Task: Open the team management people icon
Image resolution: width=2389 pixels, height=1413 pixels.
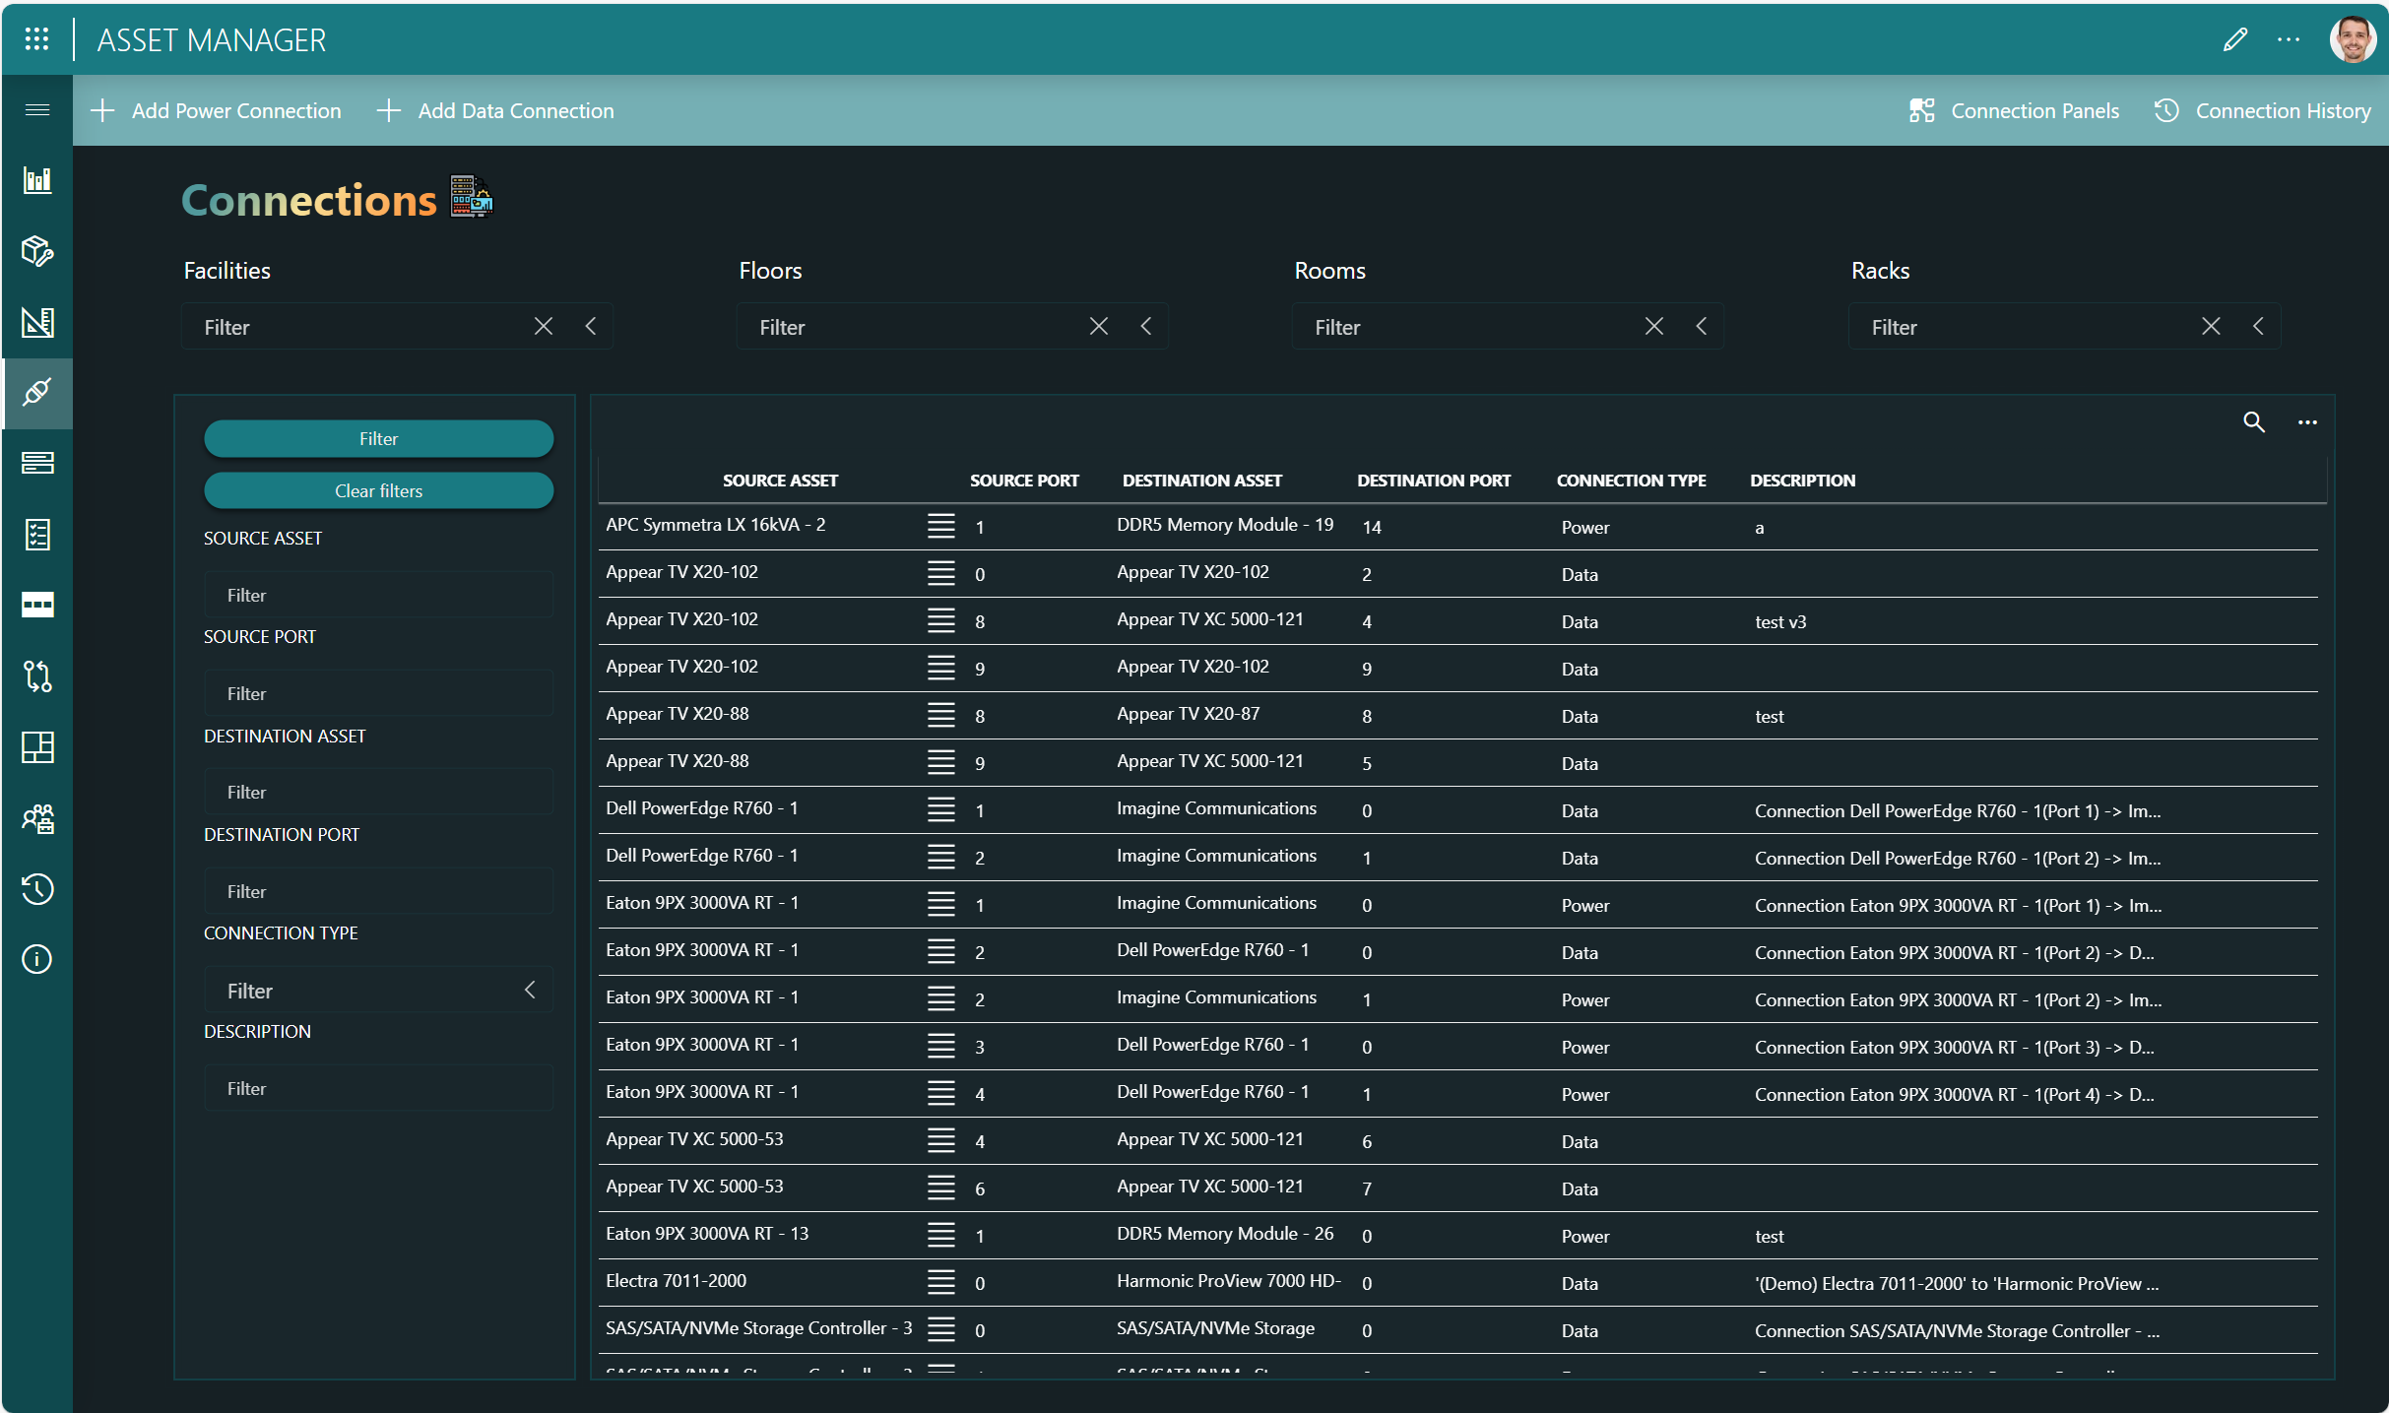Action: pyautogui.click(x=36, y=818)
